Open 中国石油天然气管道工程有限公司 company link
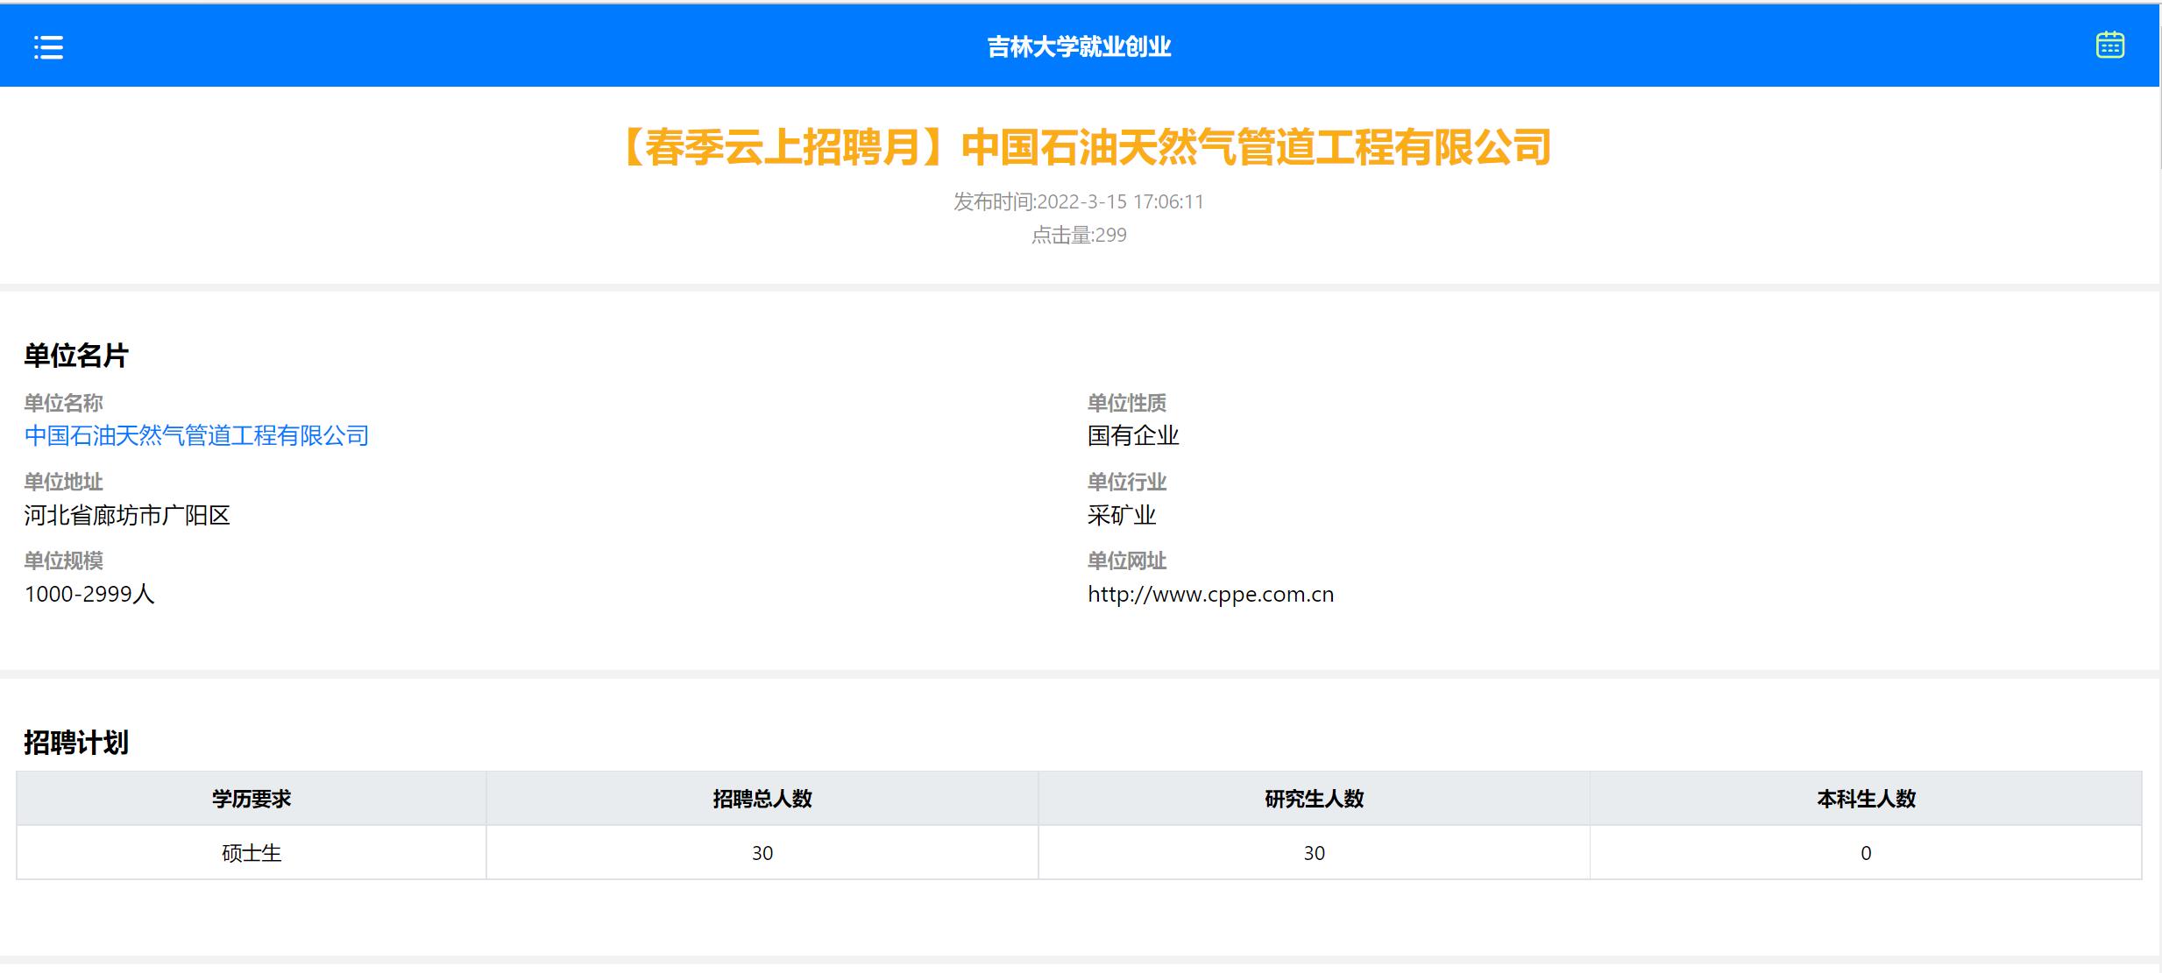This screenshot has height=973, width=2162. [x=196, y=436]
